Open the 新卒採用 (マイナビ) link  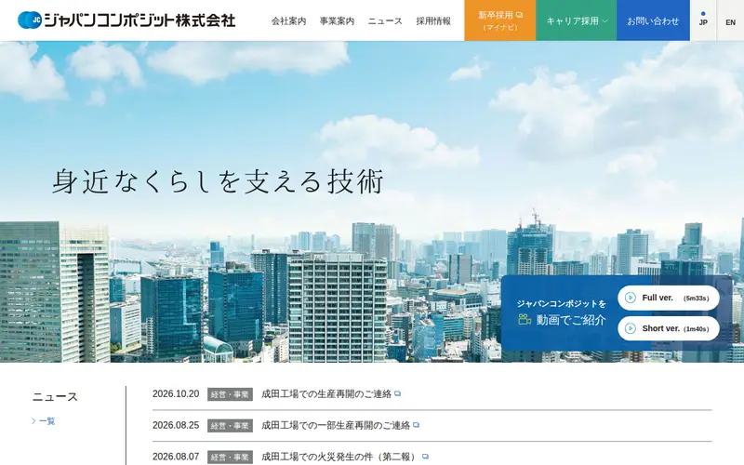coord(500,20)
